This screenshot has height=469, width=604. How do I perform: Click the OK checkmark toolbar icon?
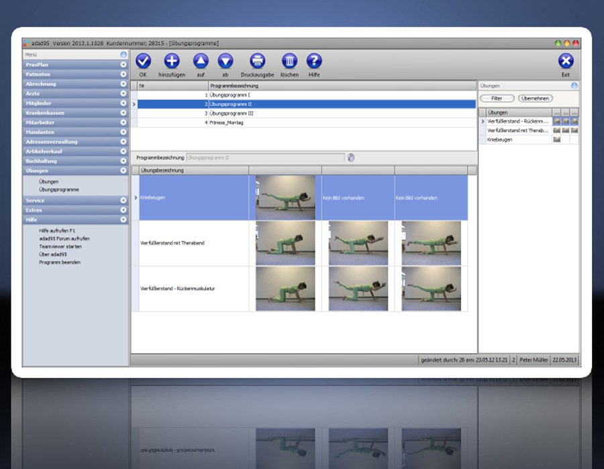(x=143, y=62)
